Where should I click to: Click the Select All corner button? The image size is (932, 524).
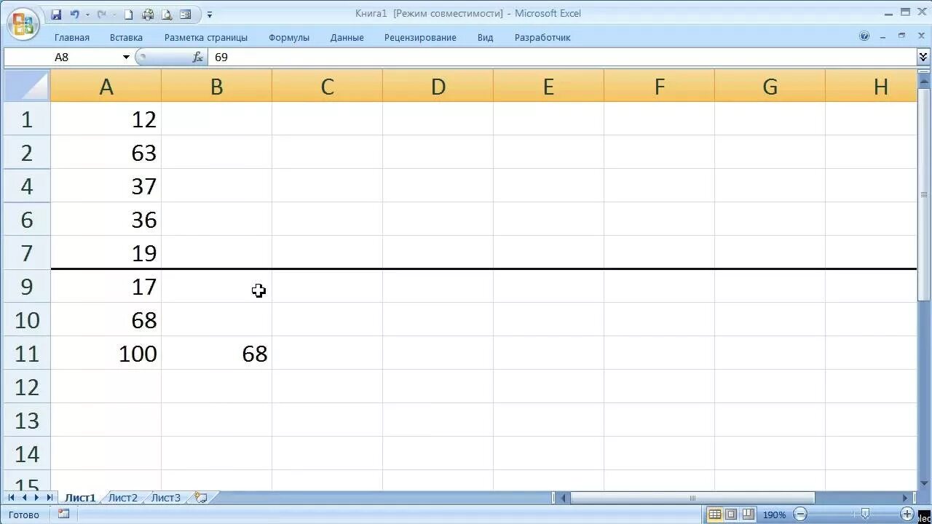click(27, 86)
